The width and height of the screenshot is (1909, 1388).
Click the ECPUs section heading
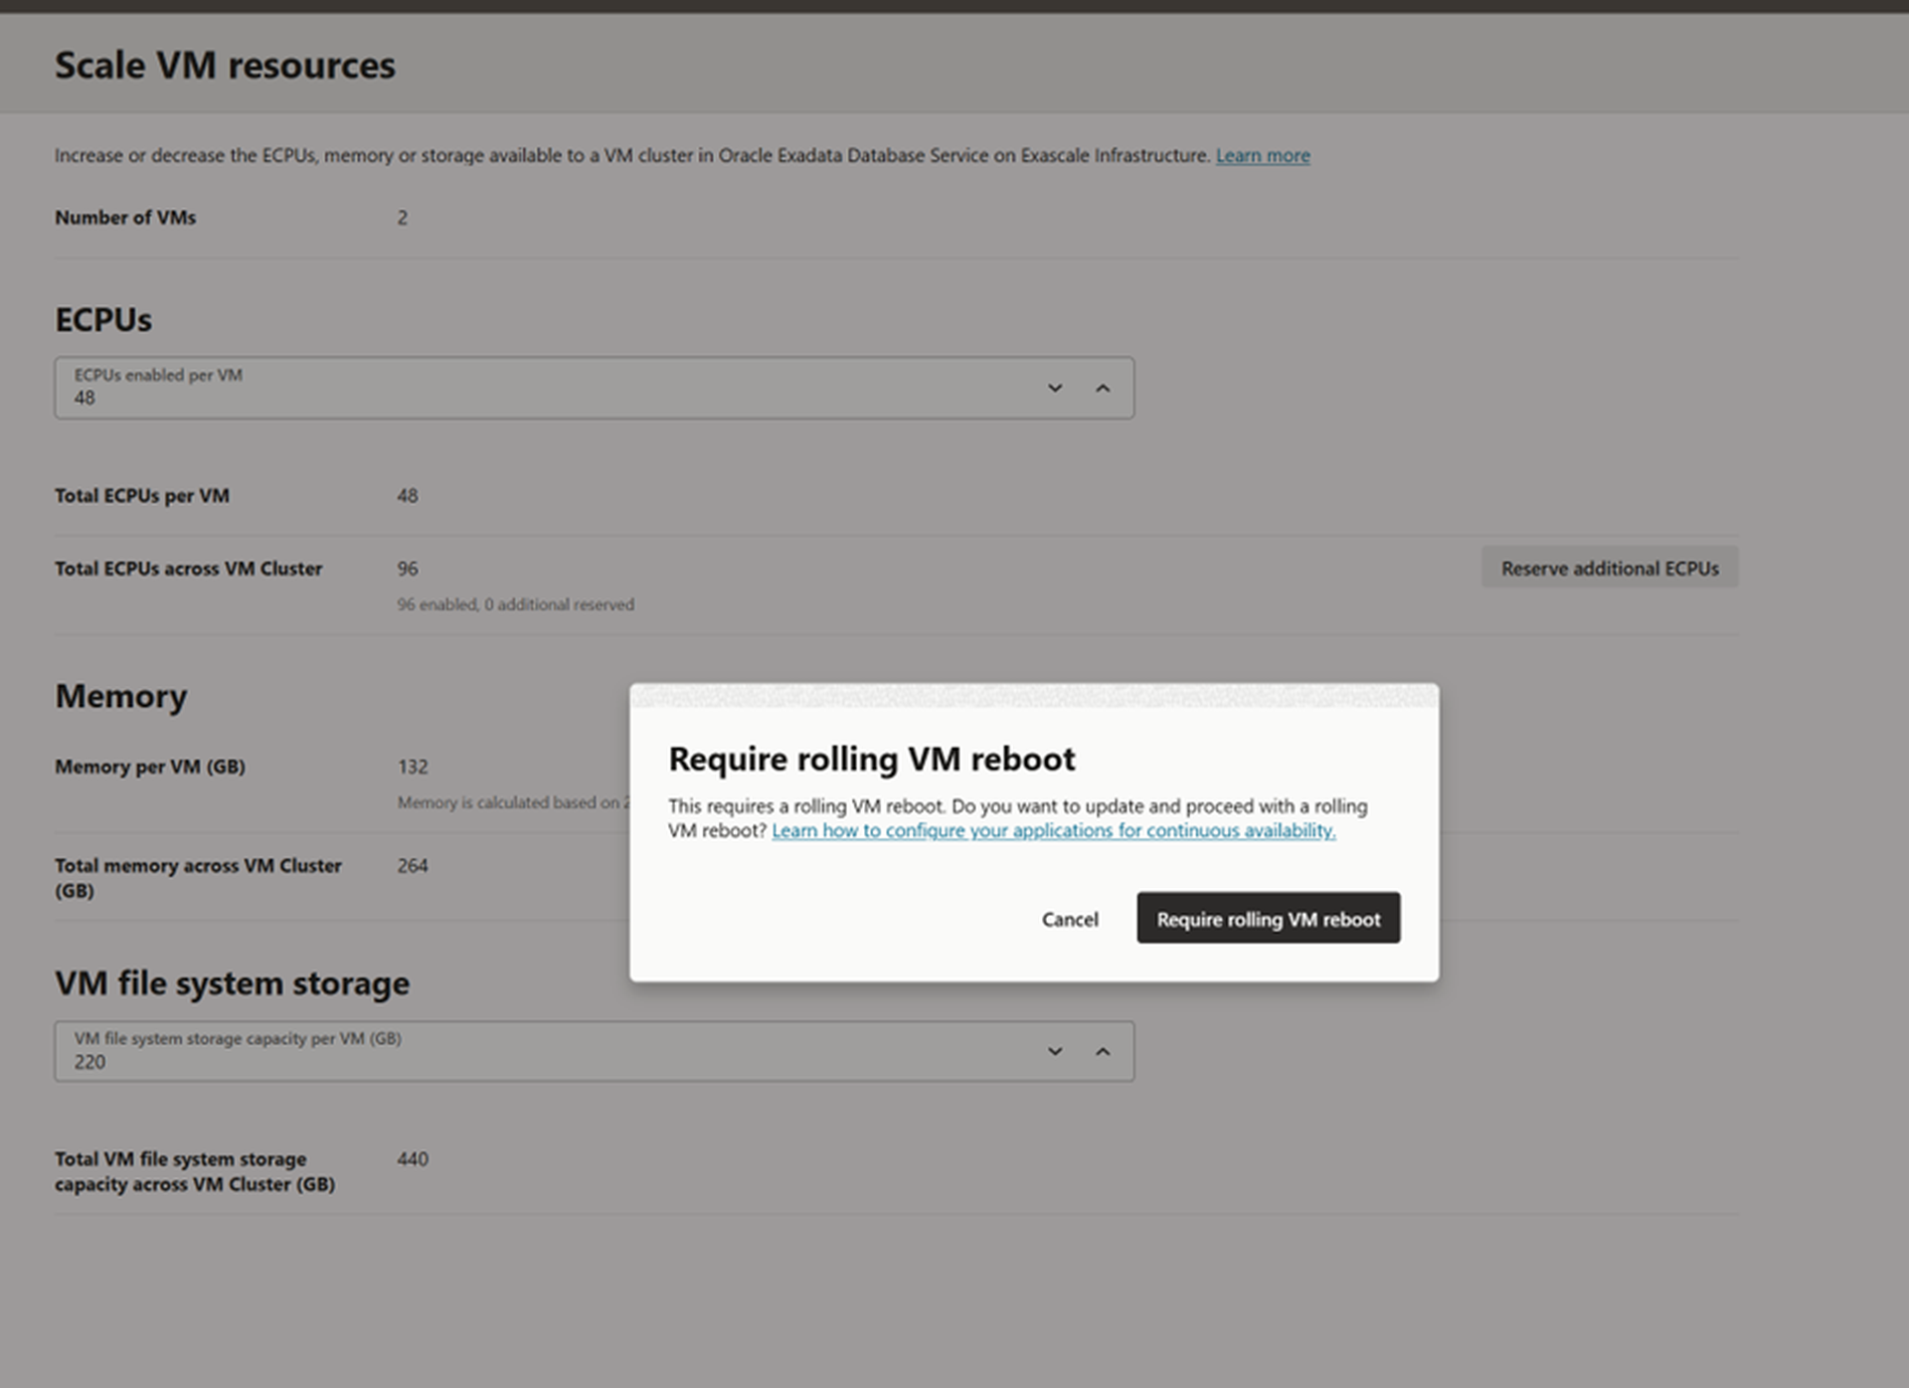tap(103, 320)
